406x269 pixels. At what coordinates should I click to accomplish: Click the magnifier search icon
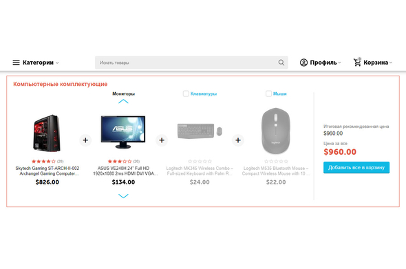click(x=281, y=63)
